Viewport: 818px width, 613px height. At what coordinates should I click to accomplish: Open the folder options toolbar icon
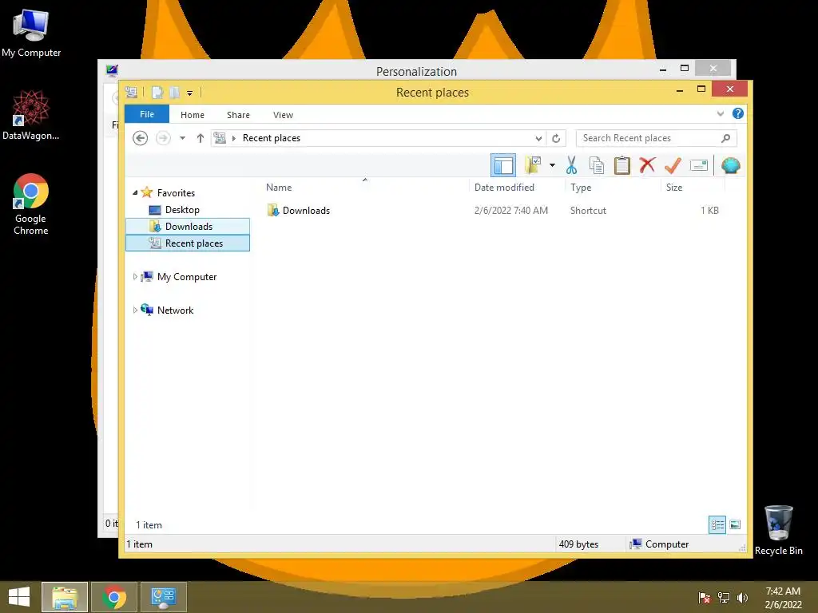[x=533, y=166]
